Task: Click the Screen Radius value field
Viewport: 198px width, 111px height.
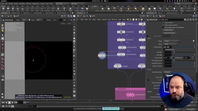Action: [x=167, y=47]
